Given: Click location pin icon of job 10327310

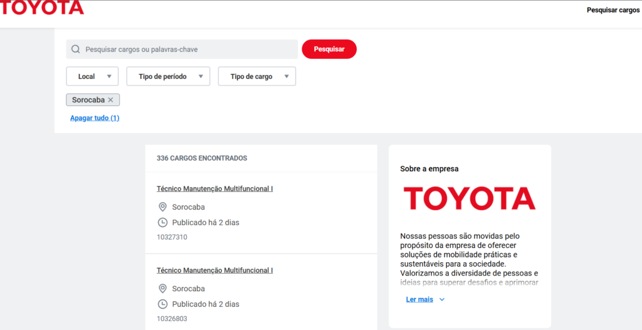Looking at the screenshot, I should click(162, 207).
